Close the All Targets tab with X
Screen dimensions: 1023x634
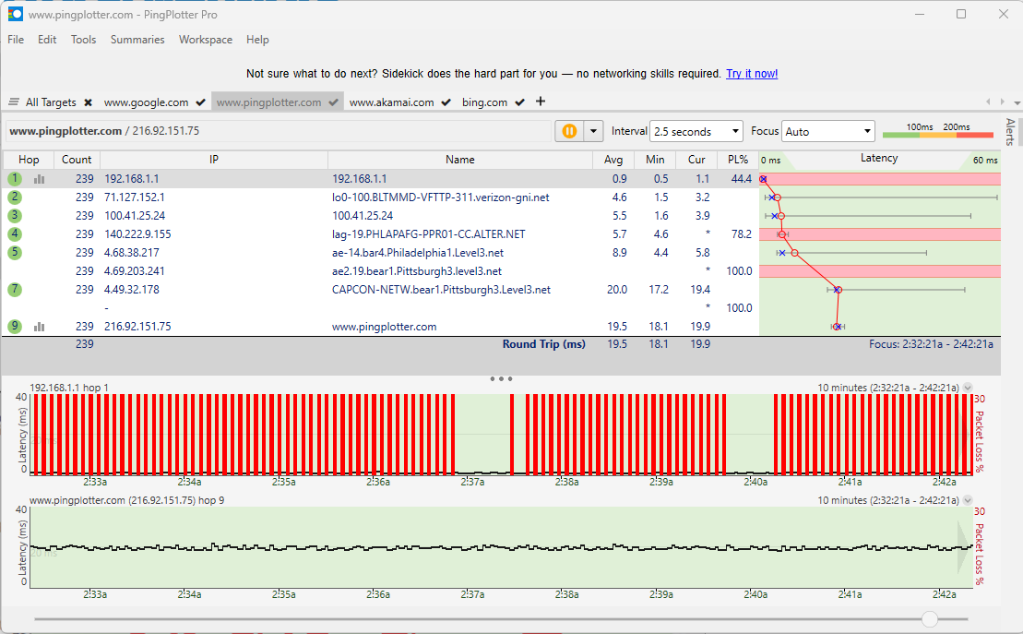point(88,102)
